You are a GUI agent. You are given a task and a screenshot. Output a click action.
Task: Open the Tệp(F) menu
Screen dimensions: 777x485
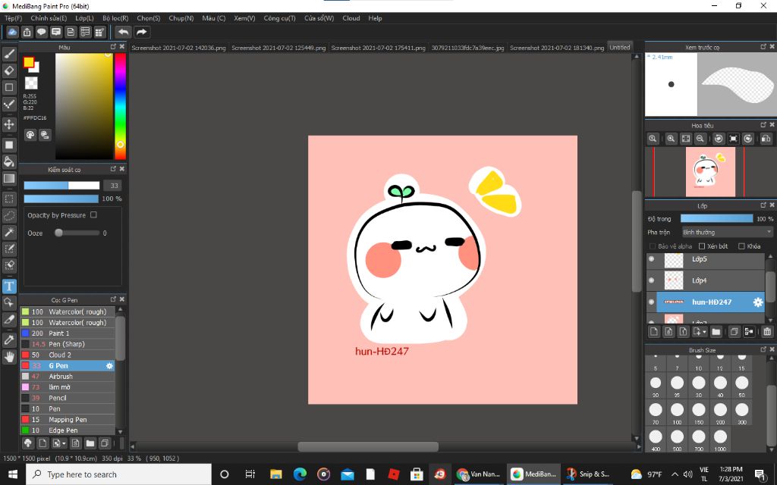pyautogui.click(x=14, y=18)
